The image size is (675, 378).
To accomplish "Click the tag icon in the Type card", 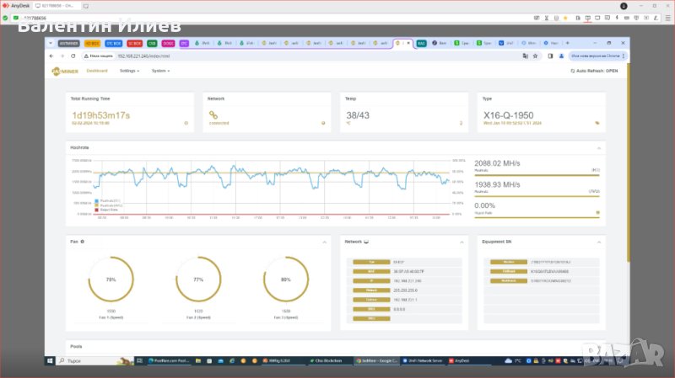I will [x=597, y=123].
